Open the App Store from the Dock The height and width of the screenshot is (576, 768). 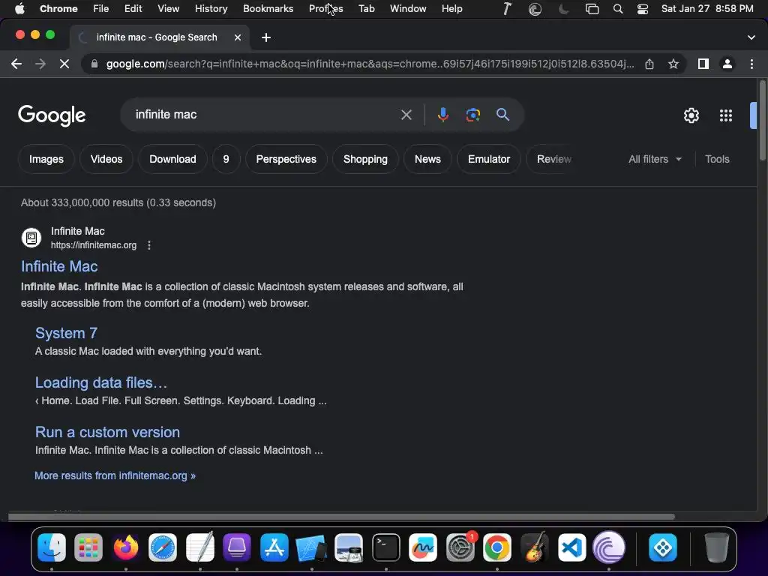pos(274,547)
